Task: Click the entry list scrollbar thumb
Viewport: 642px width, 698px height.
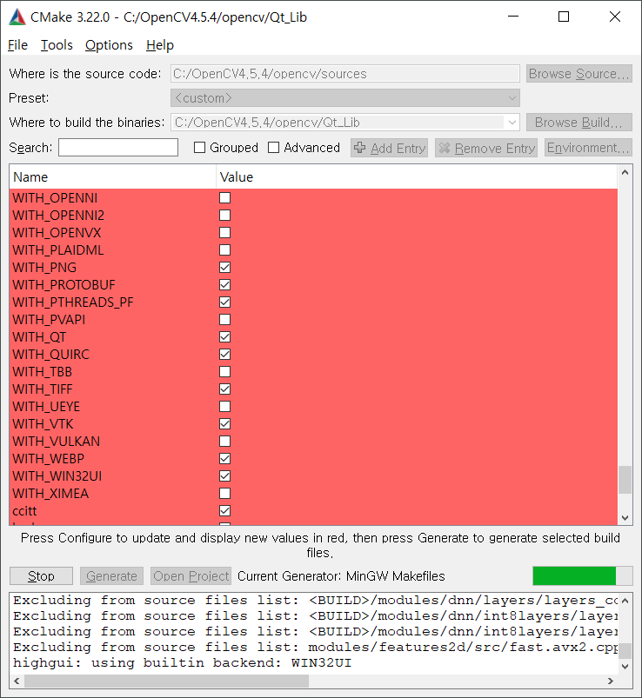Action: [625, 480]
